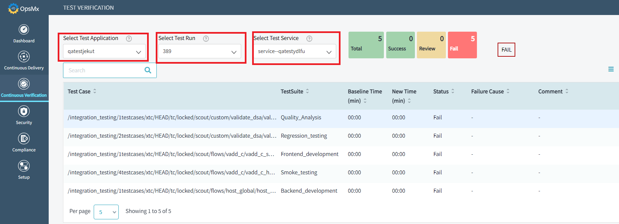Click the Smoke_testing suite cell
The width and height of the screenshot is (619, 224).
click(299, 172)
